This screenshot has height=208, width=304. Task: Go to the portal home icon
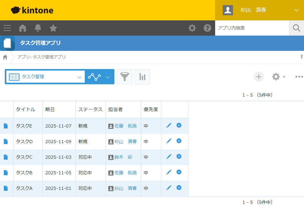(x=23, y=28)
